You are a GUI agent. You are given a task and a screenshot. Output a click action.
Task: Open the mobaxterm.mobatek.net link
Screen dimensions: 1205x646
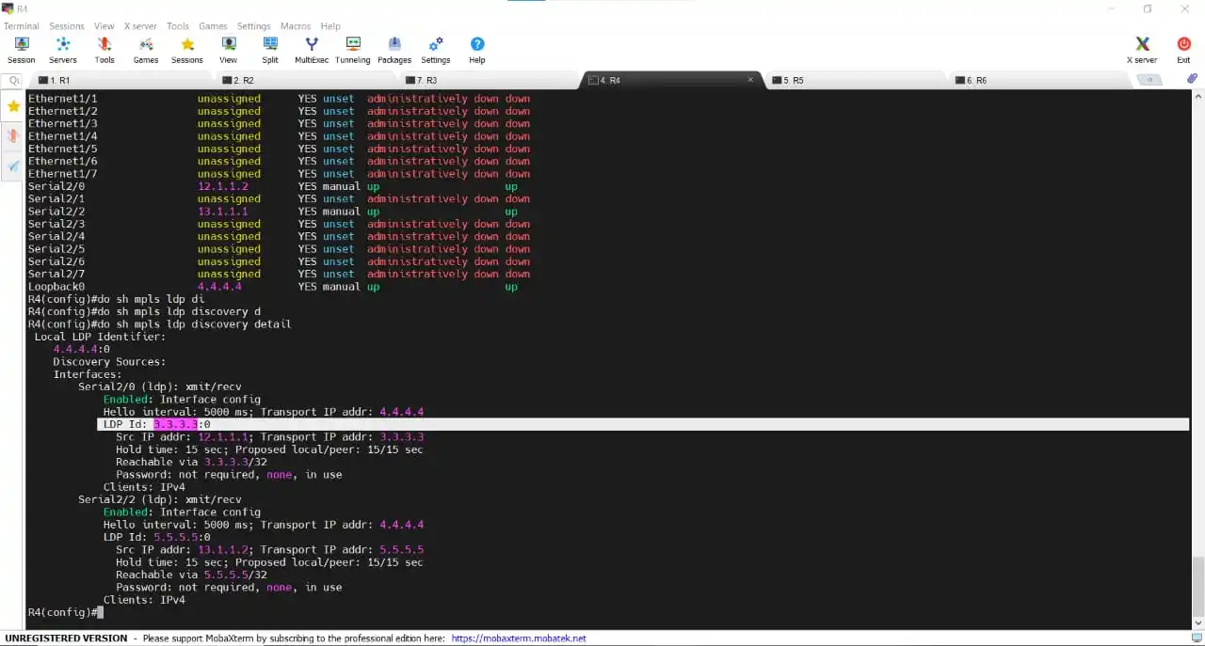tap(519, 638)
